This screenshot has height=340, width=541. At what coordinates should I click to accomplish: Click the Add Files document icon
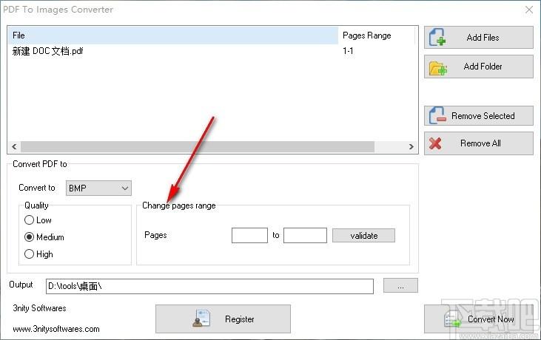click(x=437, y=37)
